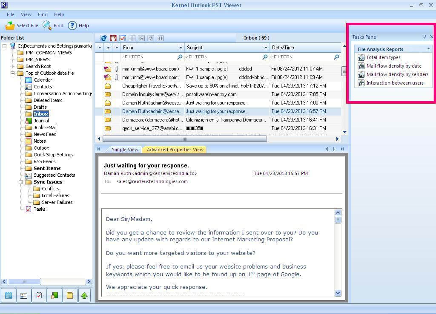This screenshot has width=436, height=314.
Task: Go to the next message in the preview pane
Action: [335, 149]
